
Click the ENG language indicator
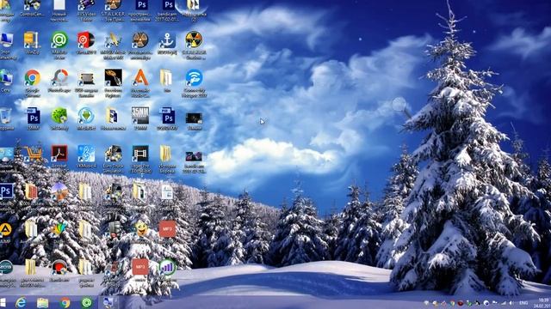point(523,303)
